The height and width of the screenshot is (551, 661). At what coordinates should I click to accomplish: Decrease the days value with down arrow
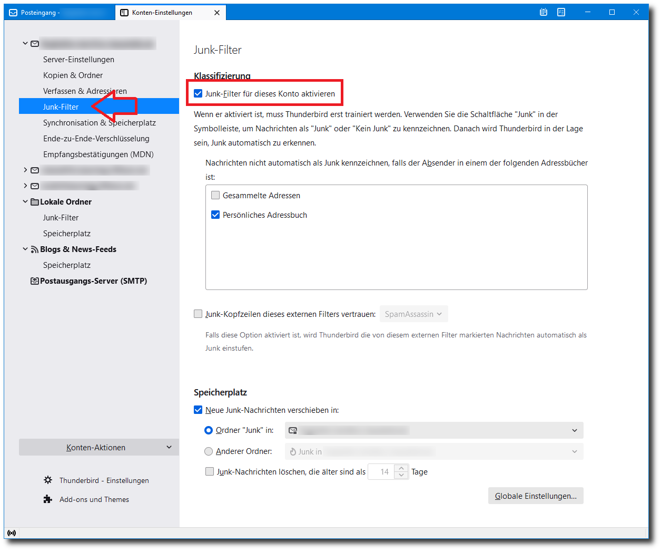pos(401,476)
